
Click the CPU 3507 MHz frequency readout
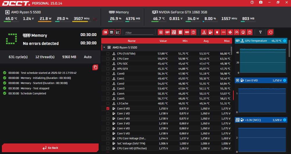[82, 19]
